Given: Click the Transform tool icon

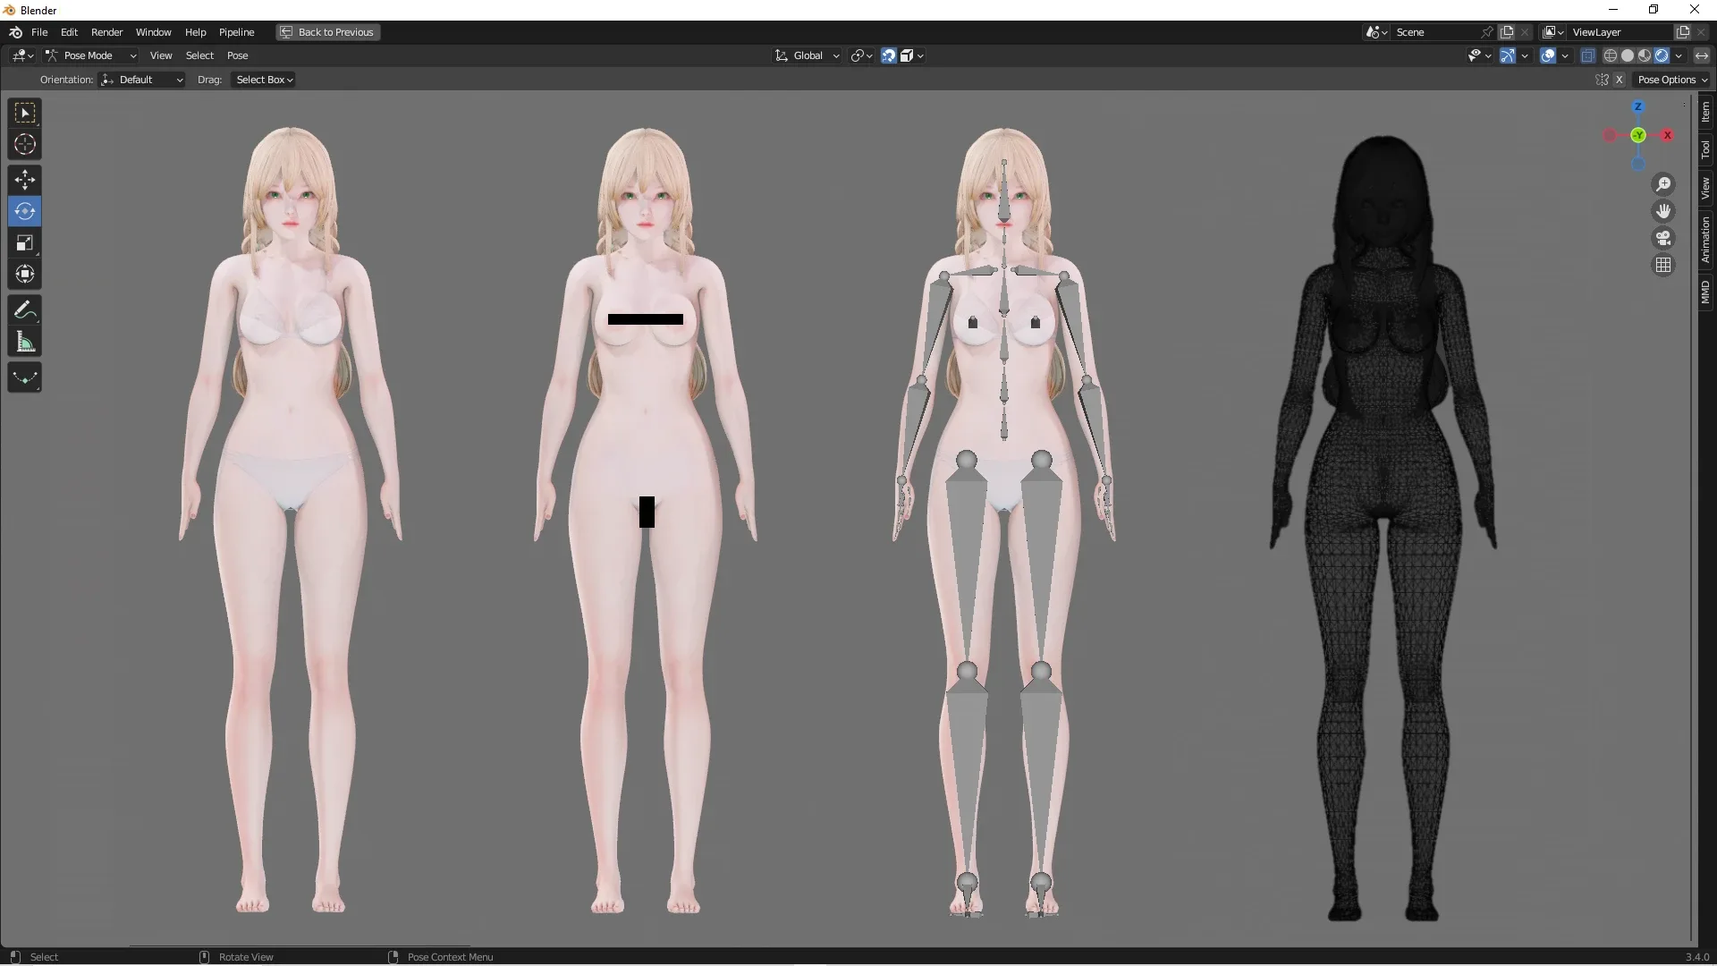Looking at the screenshot, I should point(25,274).
